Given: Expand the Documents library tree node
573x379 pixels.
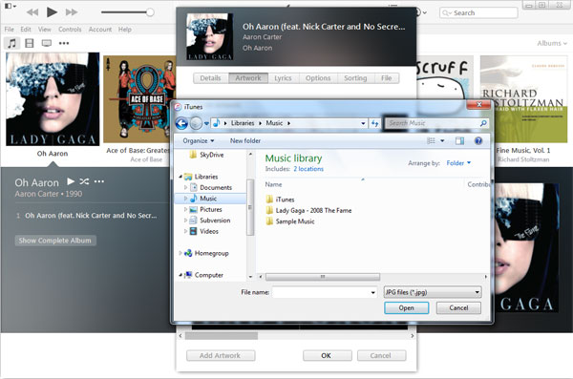Looking at the screenshot, I should (x=185, y=187).
